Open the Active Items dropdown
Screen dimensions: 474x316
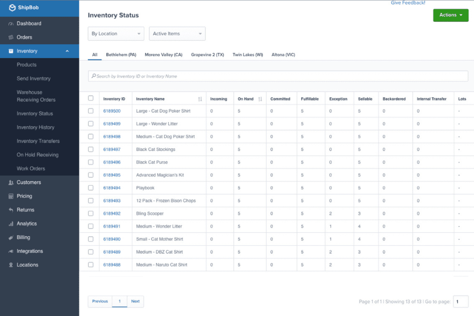[x=177, y=34]
